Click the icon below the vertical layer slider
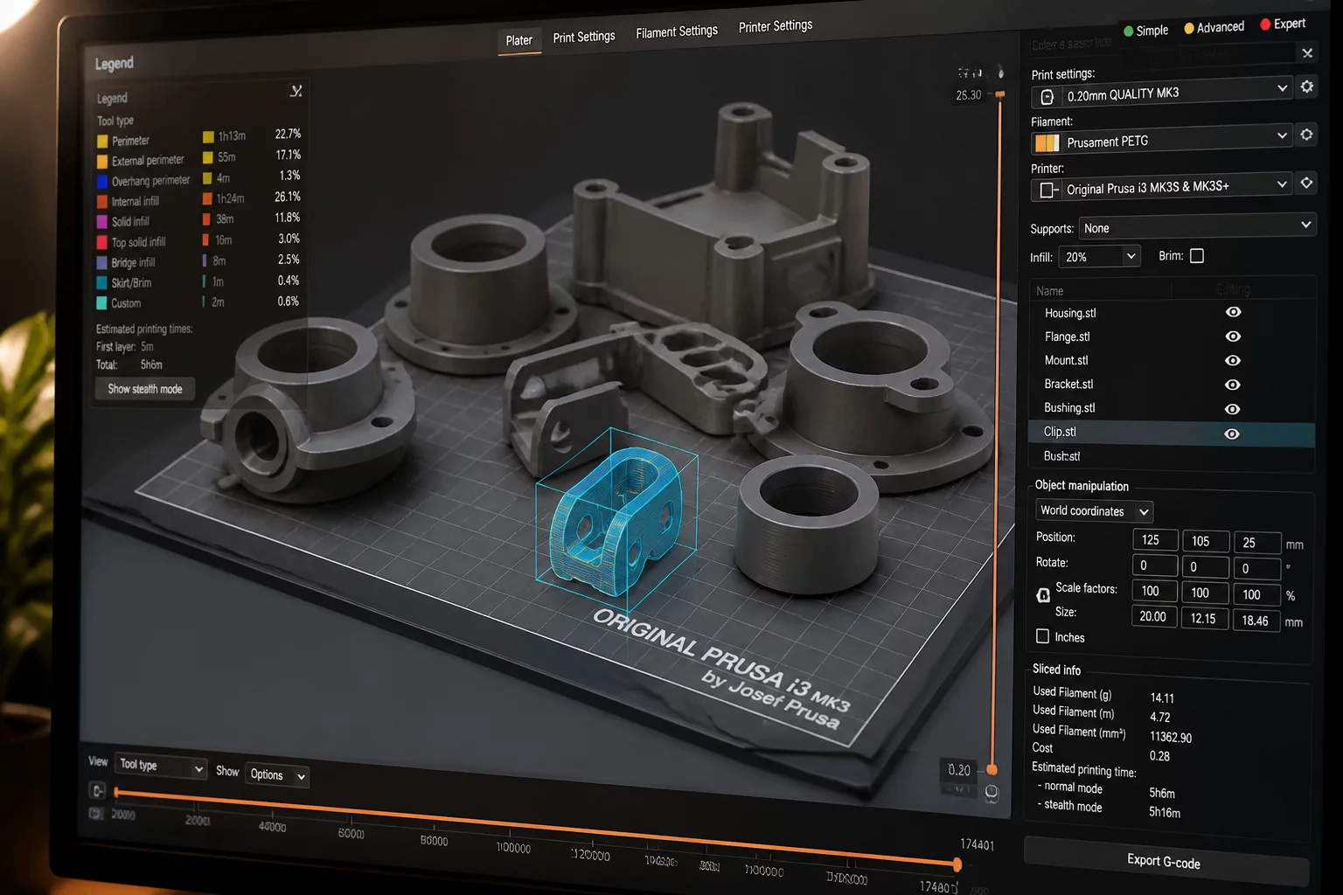Screen dimensions: 1343x895 pyautogui.click(x=992, y=792)
